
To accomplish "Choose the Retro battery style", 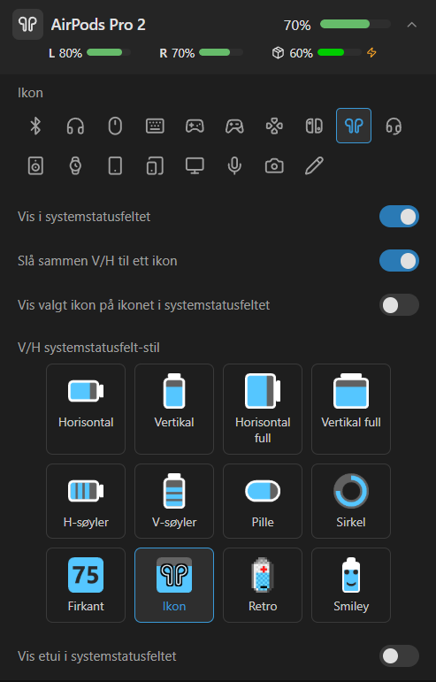I will tap(263, 585).
